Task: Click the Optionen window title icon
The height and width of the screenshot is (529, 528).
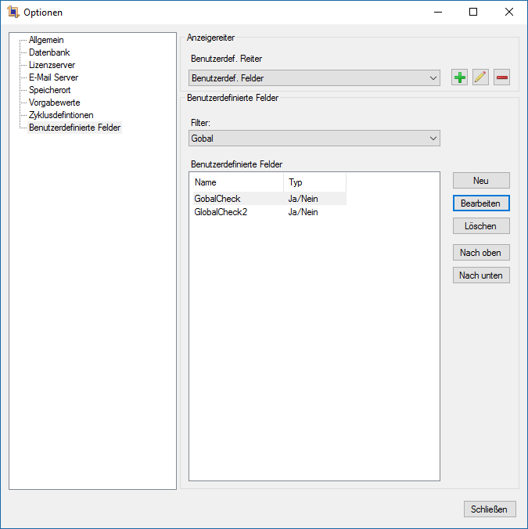Action: coord(13,13)
